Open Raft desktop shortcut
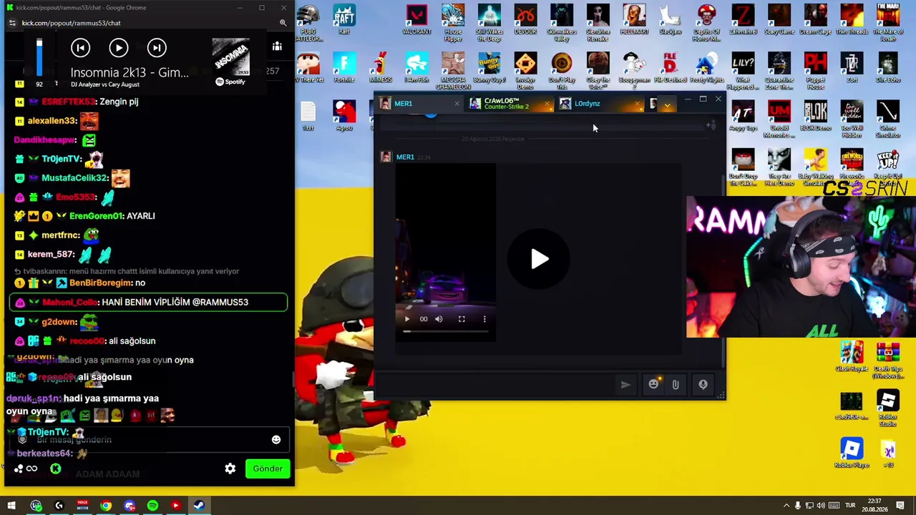Viewport: 916px width, 515px height. pyautogui.click(x=344, y=20)
